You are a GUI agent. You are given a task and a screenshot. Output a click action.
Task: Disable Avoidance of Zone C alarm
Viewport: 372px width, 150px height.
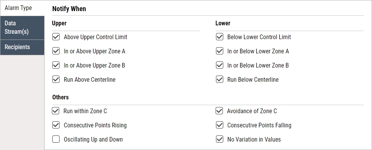pyautogui.click(x=219, y=111)
